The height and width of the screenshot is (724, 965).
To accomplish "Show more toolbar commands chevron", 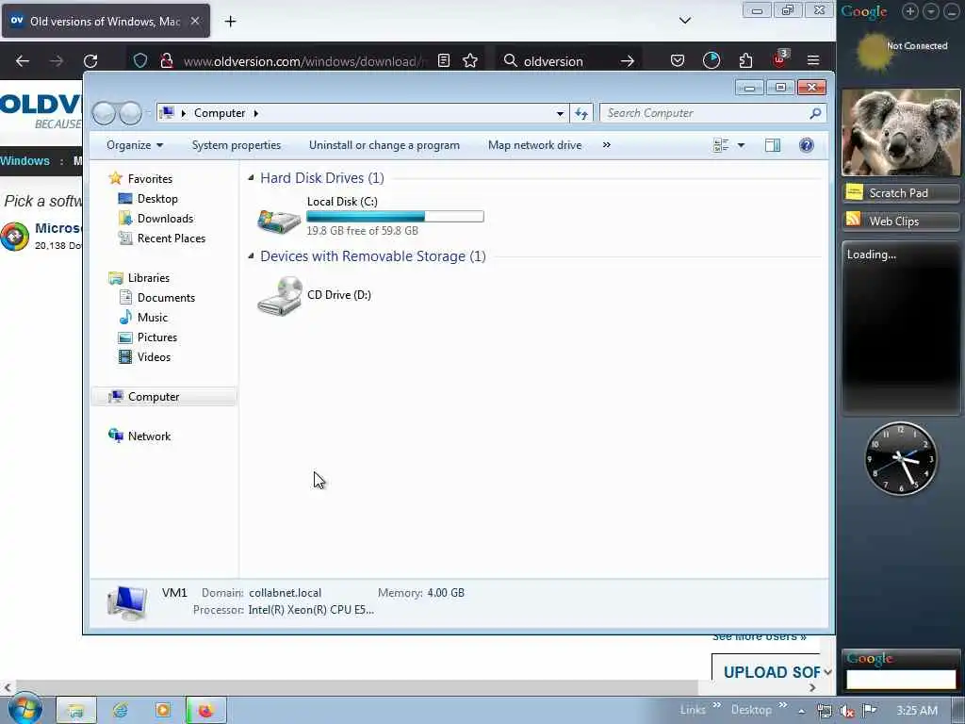I will coord(607,144).
